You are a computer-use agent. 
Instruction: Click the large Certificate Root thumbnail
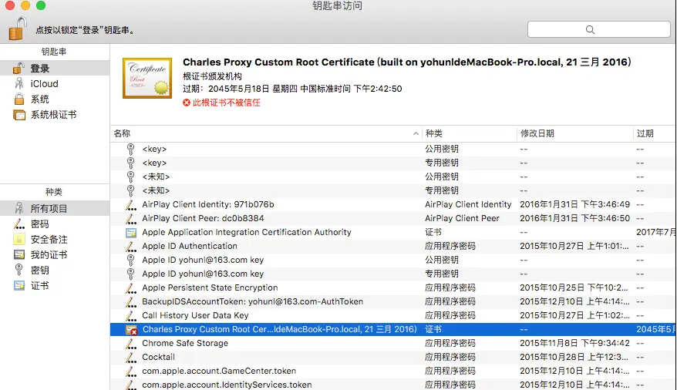[x=147, y=78]
